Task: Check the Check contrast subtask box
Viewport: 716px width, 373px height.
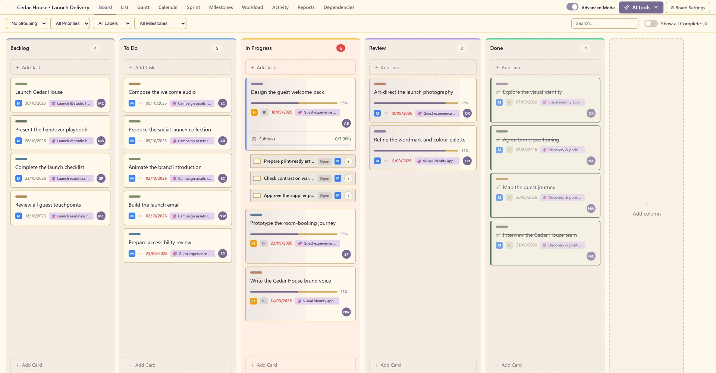Action: 257,178
